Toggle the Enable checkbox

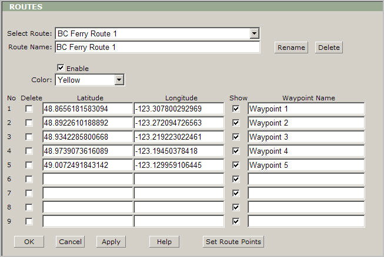[61, 68]
